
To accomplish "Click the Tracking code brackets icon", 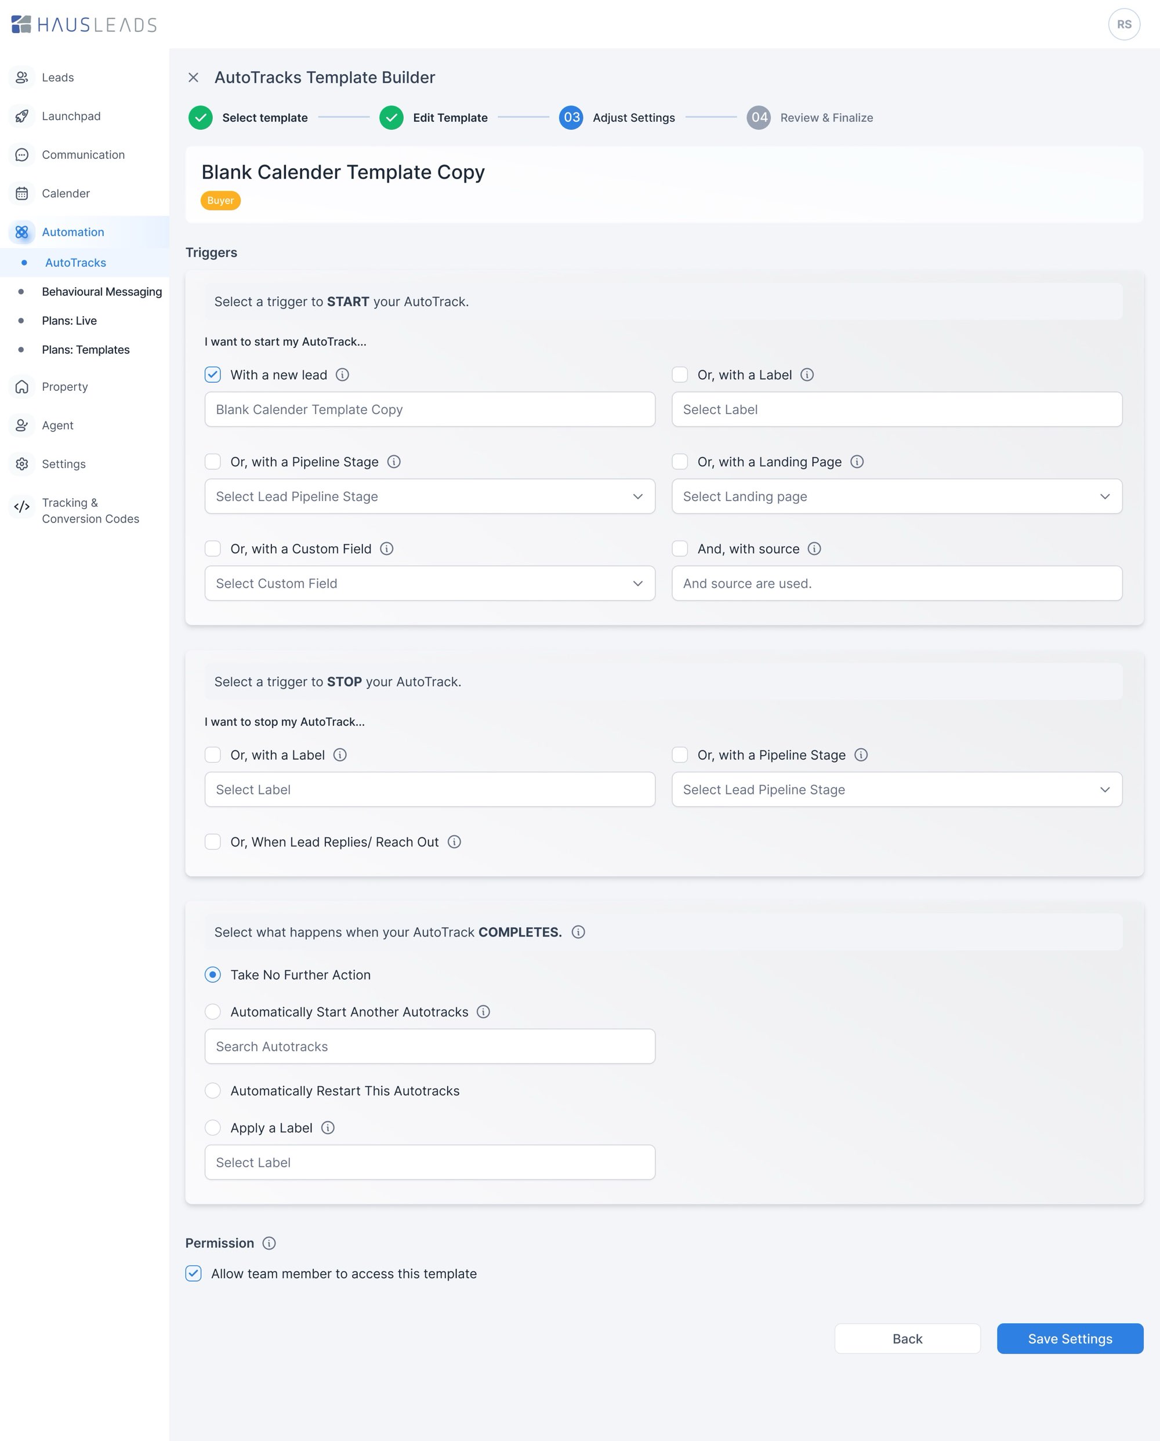I will [x=21, y=507].
